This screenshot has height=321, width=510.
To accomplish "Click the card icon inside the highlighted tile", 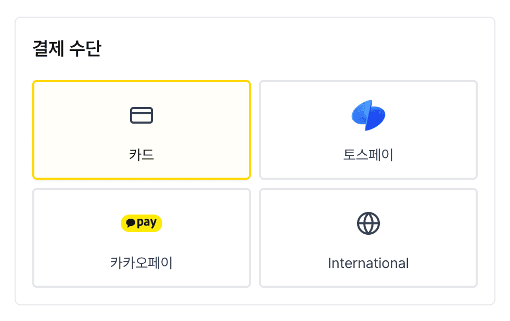I will coord(141,115).
